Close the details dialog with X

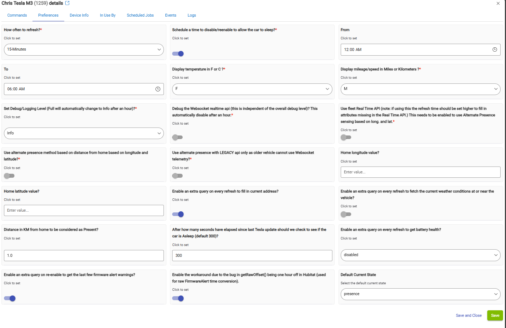498,3
